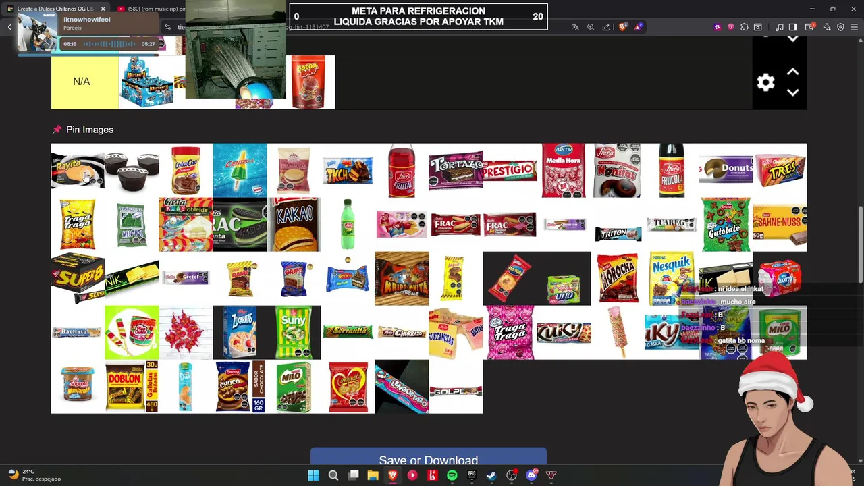Select the Kakao cookie image
Image resolution: width=864 pixels, height=486 pixels.
tap(294, 224)
